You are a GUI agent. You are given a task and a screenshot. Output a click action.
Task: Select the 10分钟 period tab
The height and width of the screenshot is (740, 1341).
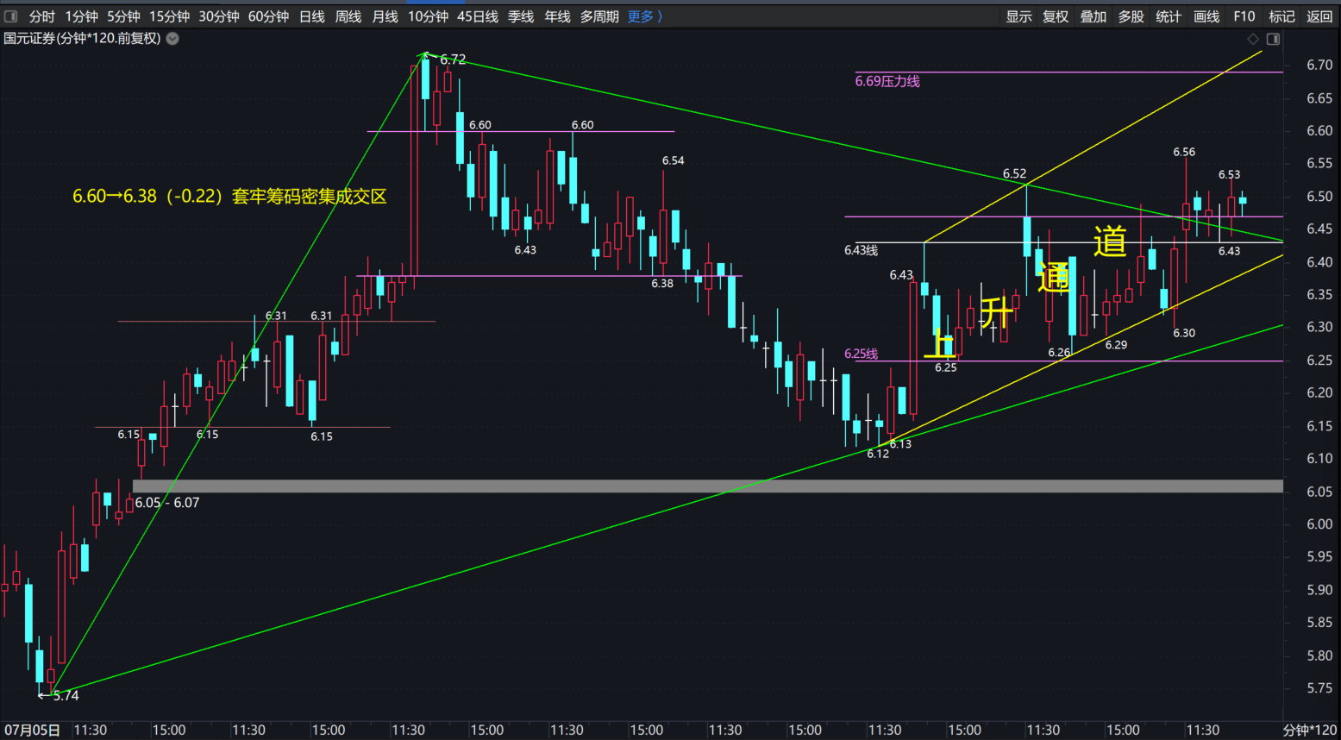pos(428,16)
